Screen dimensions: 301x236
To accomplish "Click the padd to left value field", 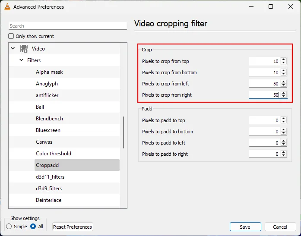I will click(265, 143).
